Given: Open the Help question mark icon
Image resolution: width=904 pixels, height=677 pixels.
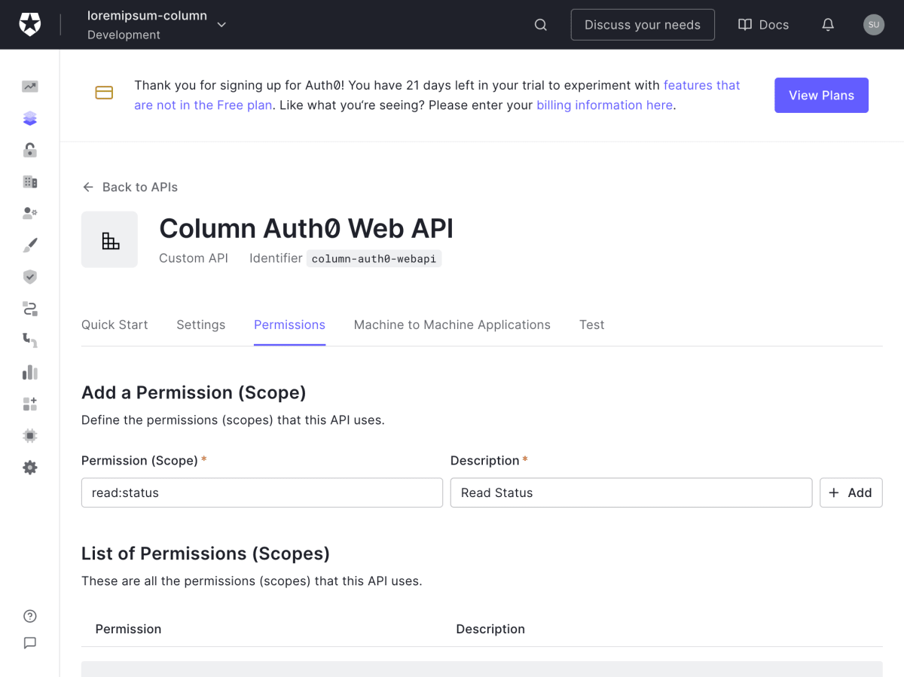Looking at the screenshot, I should tap(30, 616).
